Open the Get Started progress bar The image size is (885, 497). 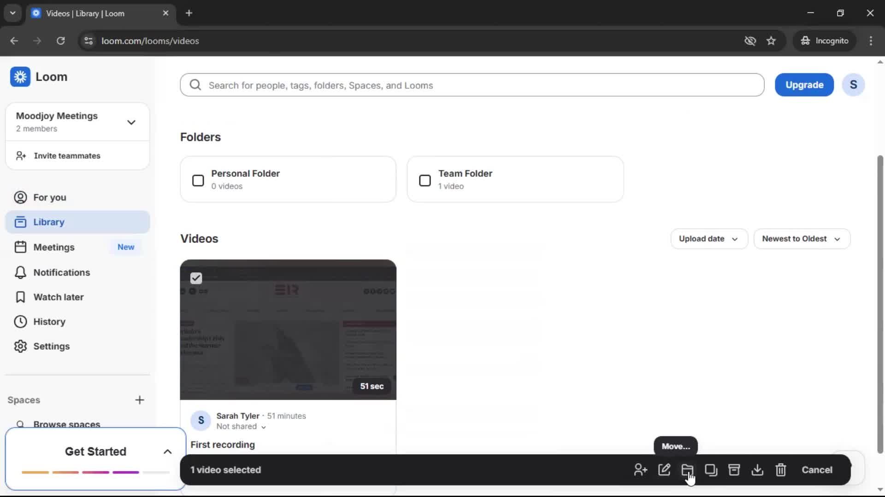point(94,472)
